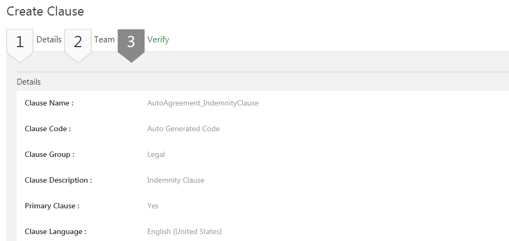Click the Clause Group field label
Screen dimensions: 509x241
tap(49, 154)
